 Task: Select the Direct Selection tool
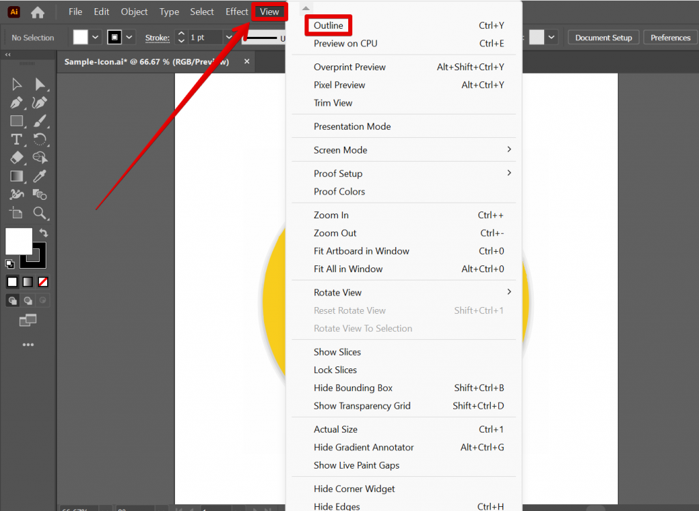pos(40,84)
